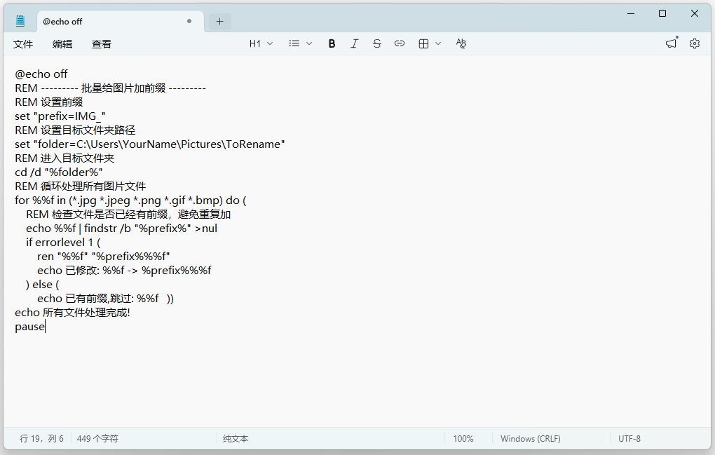Viewport: 715px width, 455px height.
Task: Open the heading H1 style dropdown
Action: [261, 43]
